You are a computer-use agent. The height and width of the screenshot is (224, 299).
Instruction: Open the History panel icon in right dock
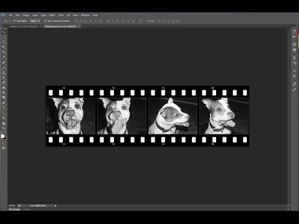(x=294, y=31)
